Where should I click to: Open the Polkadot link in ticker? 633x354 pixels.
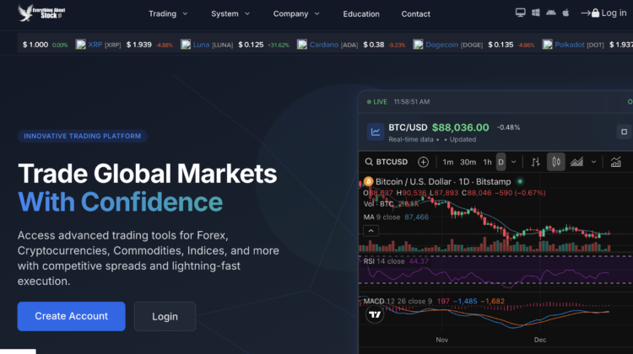point(569,45)
